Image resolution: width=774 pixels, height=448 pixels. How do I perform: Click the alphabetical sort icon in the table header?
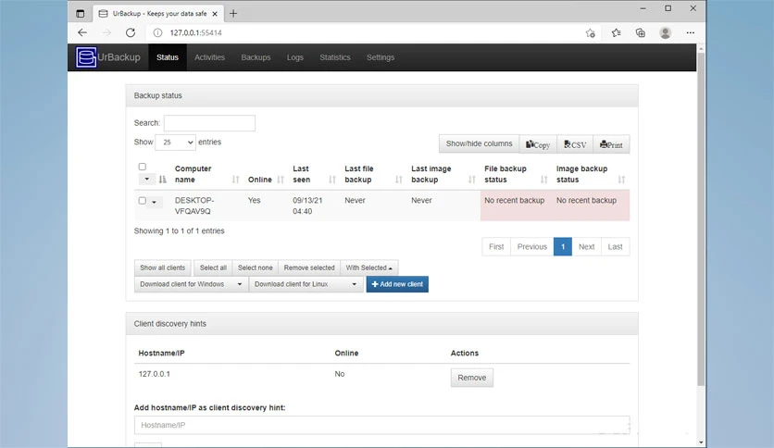point(162,179)
